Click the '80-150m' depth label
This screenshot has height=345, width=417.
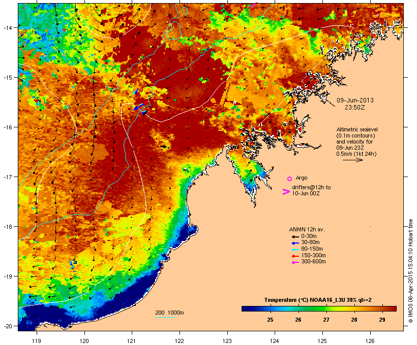tap(312, 249)
